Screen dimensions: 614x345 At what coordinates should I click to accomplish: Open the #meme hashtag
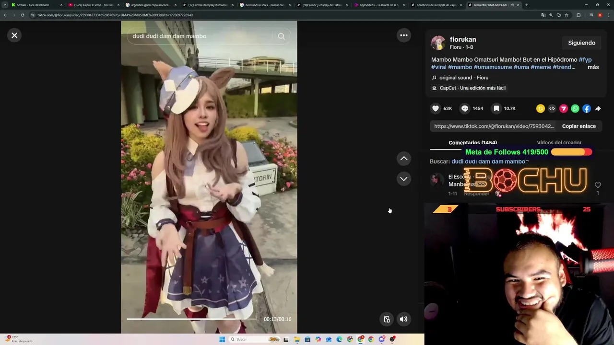[x=541, y=67]
